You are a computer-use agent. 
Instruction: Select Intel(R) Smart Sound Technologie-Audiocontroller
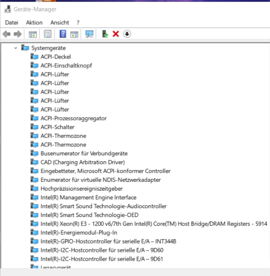(103, 206)
